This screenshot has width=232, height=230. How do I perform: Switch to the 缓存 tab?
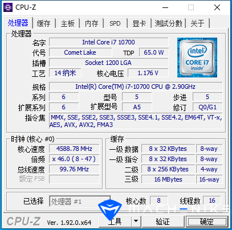point(44,23)
